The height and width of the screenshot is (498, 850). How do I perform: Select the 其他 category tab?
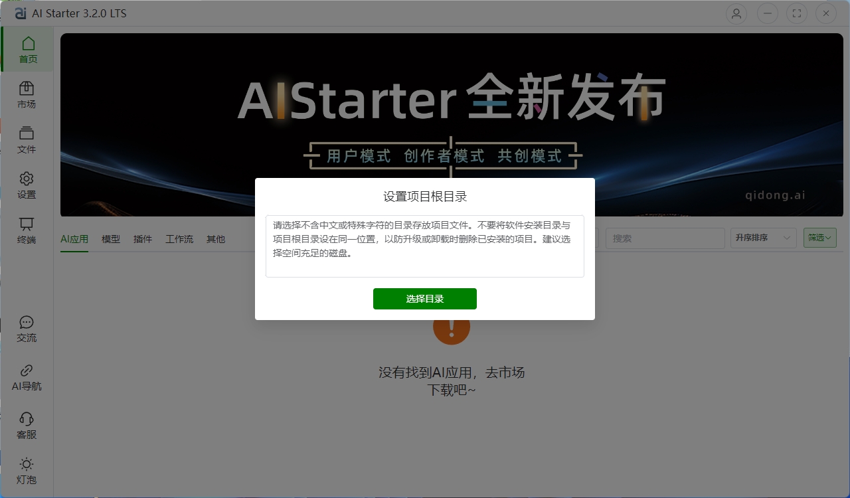tap(215, 239)
